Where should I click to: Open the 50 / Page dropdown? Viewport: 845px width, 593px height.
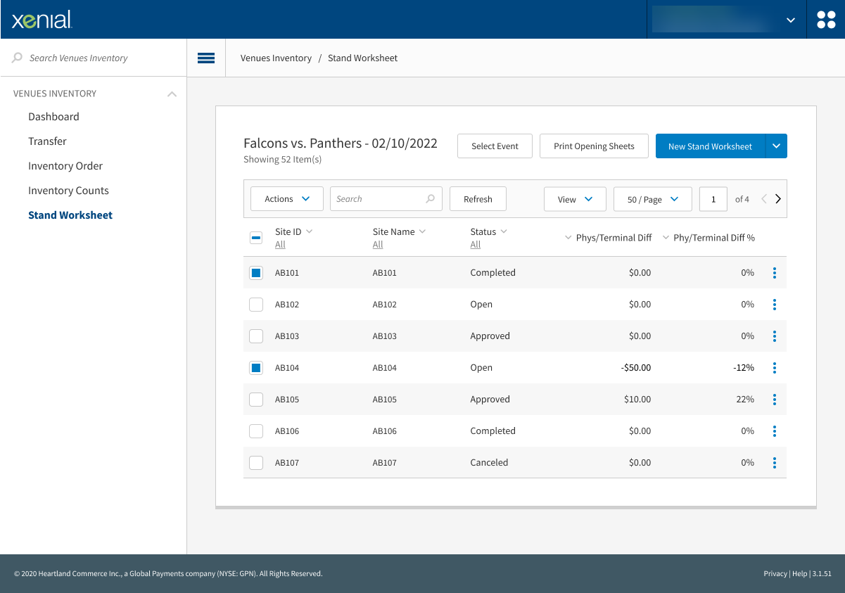(x=652, y=199)
